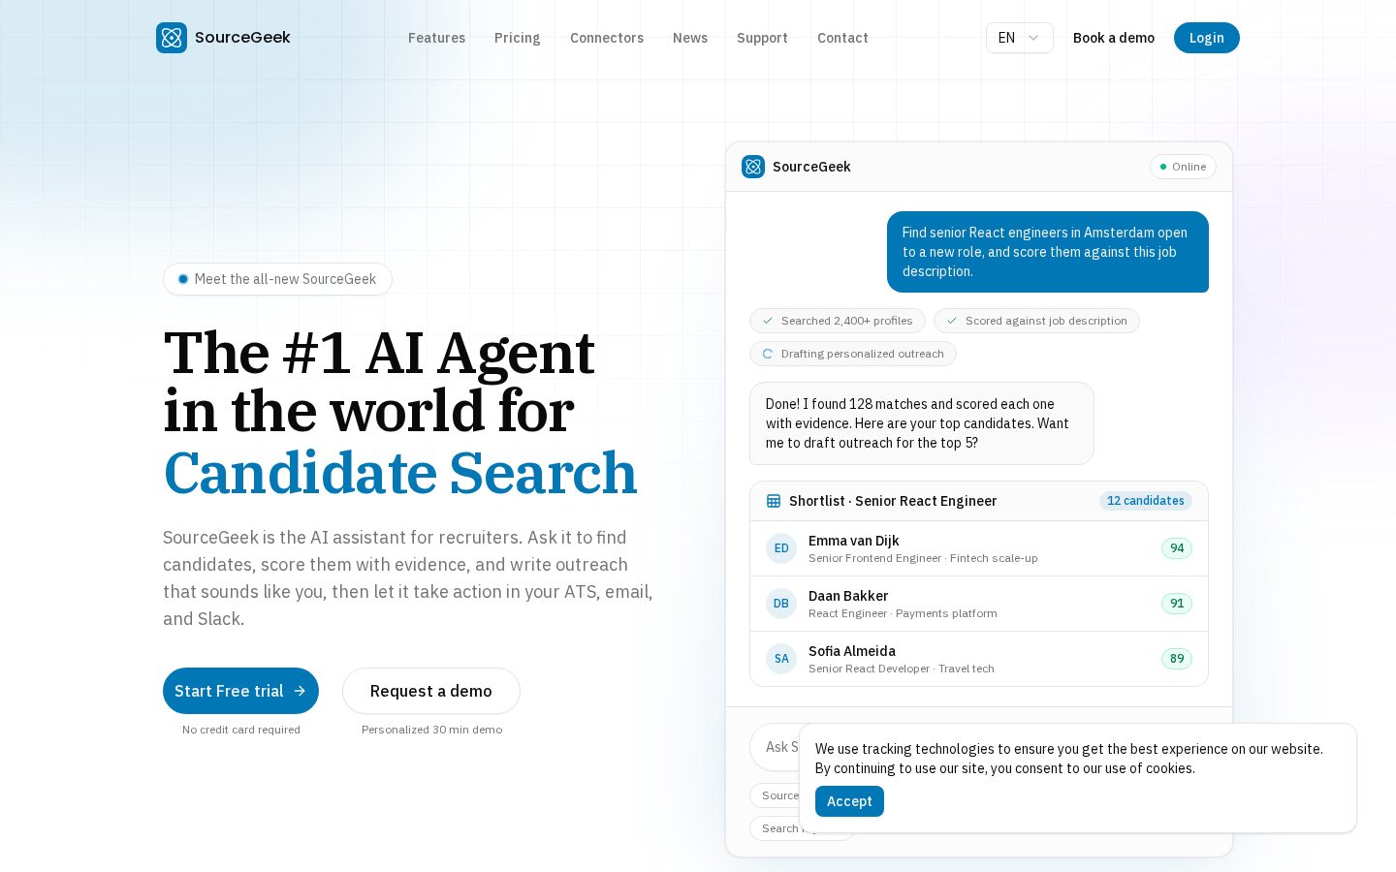Click the DB avatar for Daan Bakker
The image size is (1396, 872).
coord(781,604)
